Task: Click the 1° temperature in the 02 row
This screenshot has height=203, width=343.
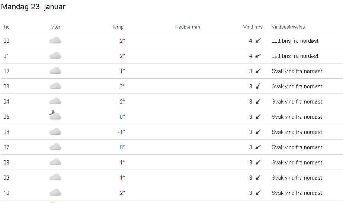Action: (122, 71)
